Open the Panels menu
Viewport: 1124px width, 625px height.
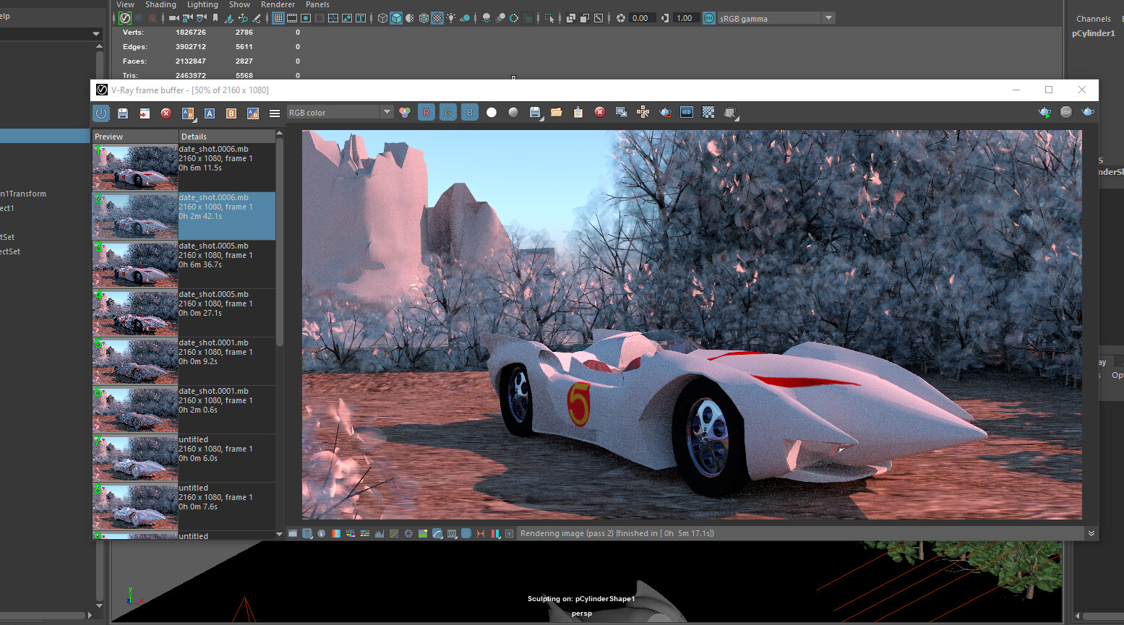(x=317, y=4)
